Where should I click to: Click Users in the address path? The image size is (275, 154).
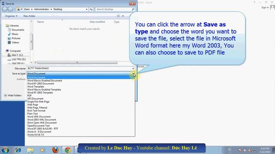point(27,9)
